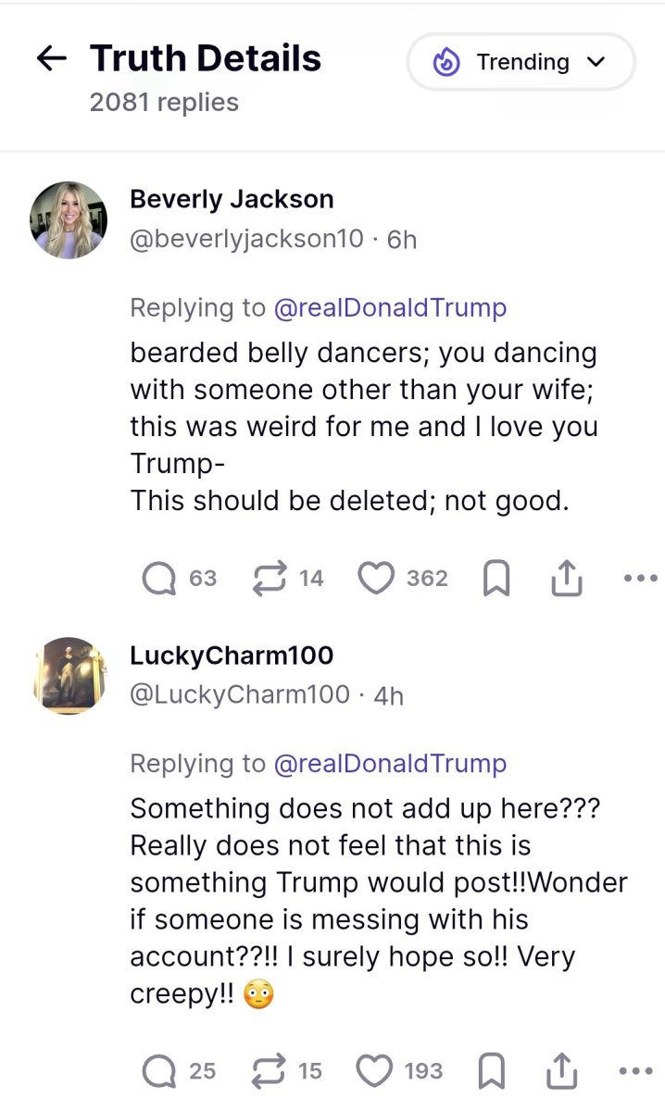ReTruth LuckyCharm100's post
Viewport: 665px width, 1111px height.
tap(268, 1071)
